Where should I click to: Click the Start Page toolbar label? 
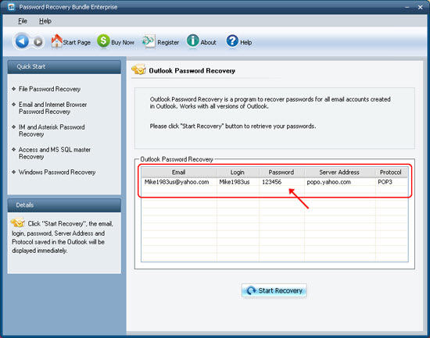tap(77, 42)
